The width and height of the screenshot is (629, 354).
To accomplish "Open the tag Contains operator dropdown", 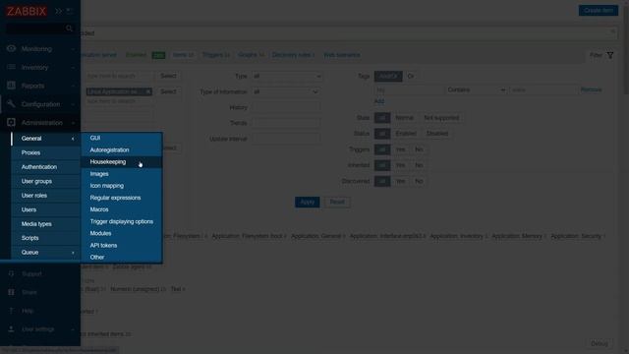I will coord(476,89).
